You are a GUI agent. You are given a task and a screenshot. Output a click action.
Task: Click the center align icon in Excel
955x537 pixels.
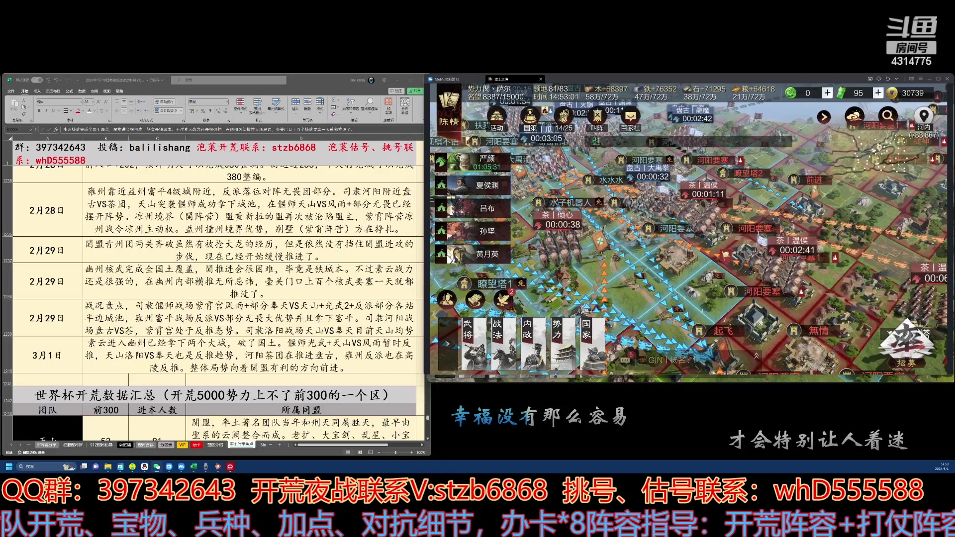(124, 111)
